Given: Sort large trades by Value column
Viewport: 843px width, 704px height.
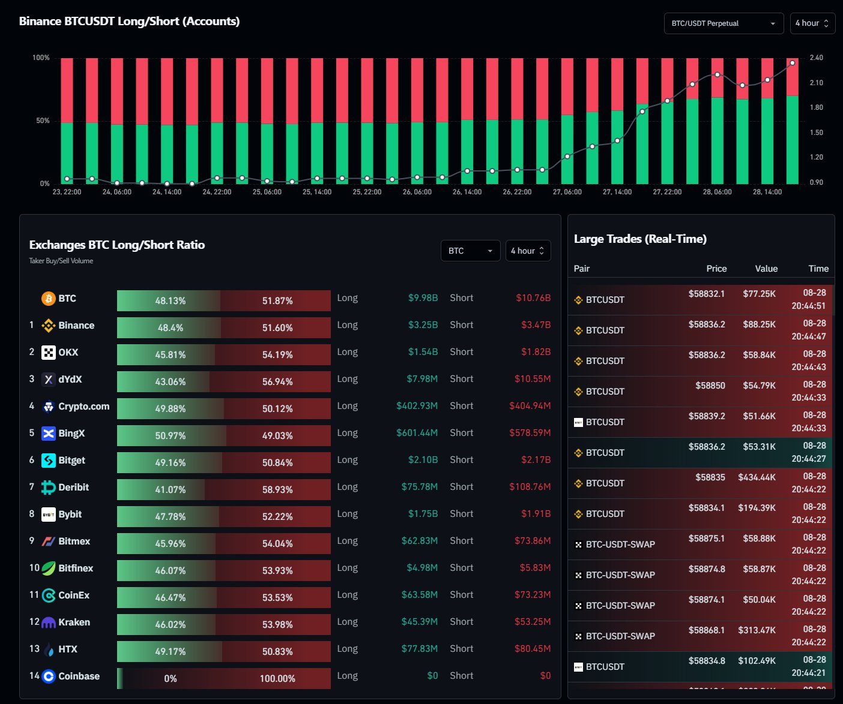Looking at the screenshot, I should 766,269.
